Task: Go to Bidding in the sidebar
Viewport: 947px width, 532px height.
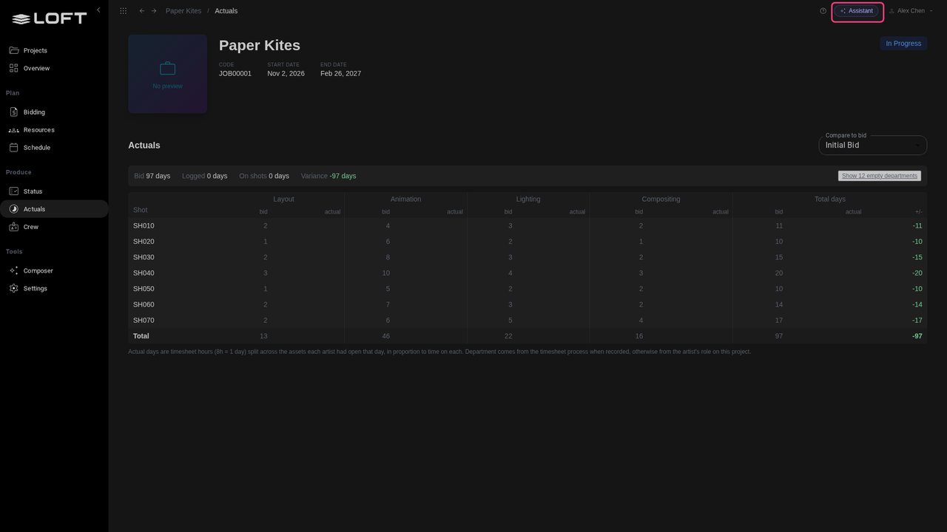Action: click(54, 112)
